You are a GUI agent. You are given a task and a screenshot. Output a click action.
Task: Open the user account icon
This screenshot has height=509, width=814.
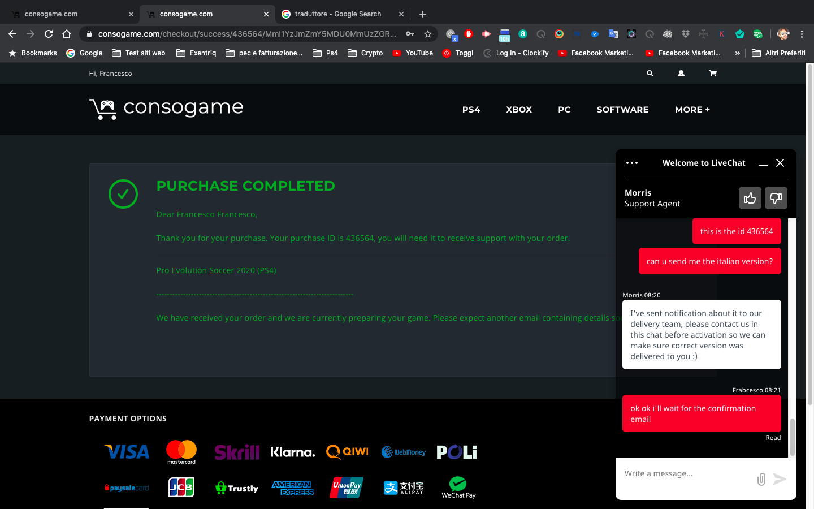(681, 74)
